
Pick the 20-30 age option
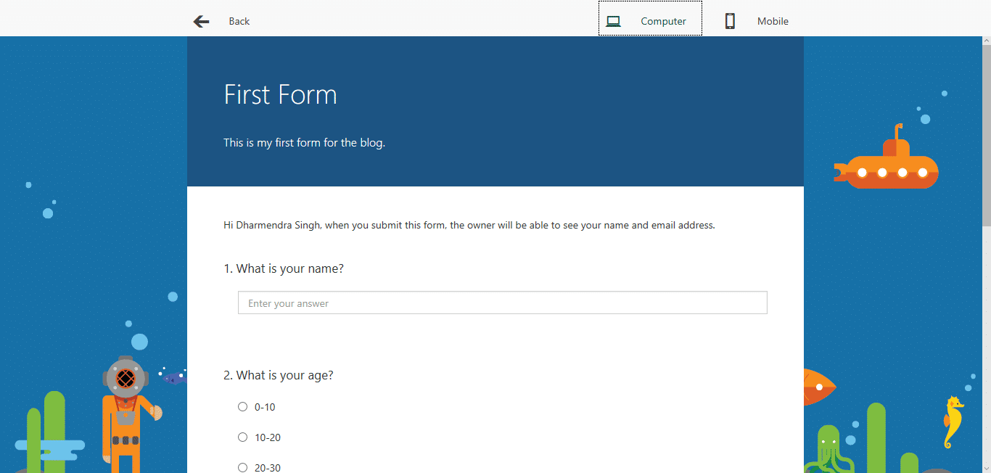242,467
